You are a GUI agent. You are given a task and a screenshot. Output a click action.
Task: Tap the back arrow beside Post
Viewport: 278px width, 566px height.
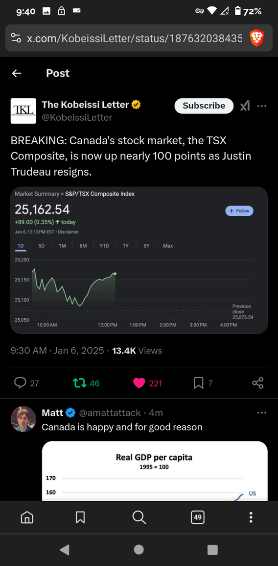[x=17, y=73]
